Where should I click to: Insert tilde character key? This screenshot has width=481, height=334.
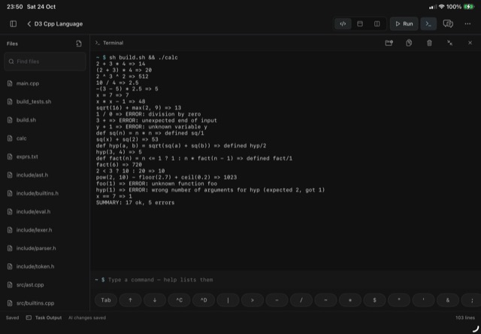pos(325,300)
